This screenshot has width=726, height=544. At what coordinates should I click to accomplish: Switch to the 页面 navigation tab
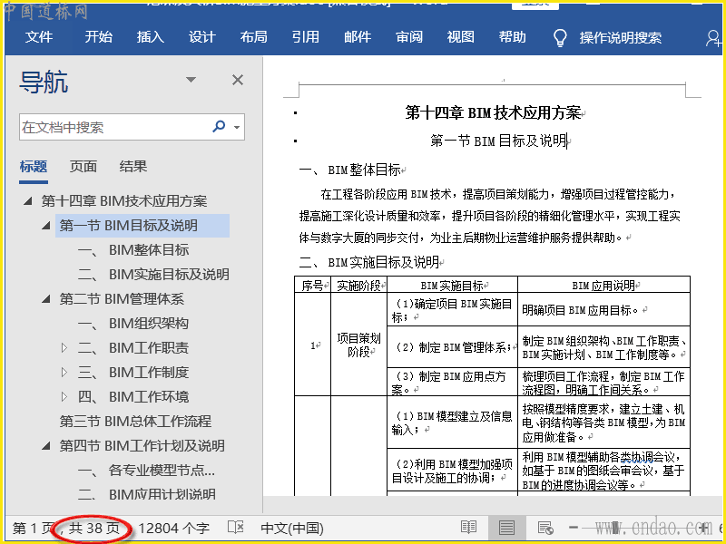click(83, 166)
